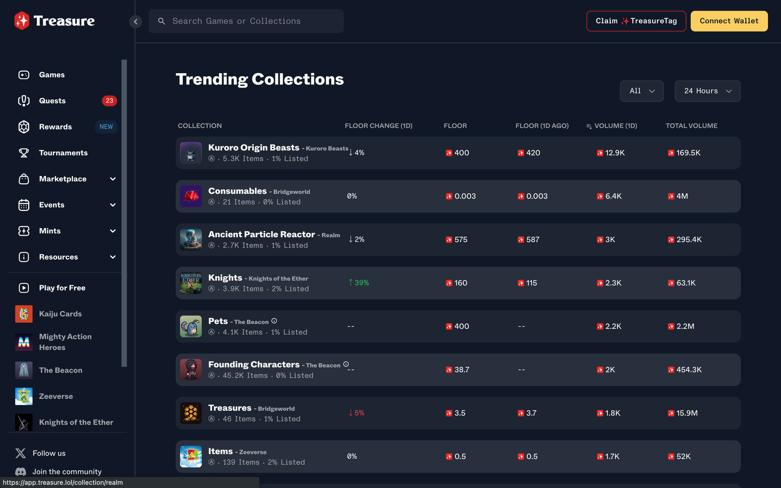Screen dimensions: 781x488
Task: Click the Mints ticket icon
Action: tap(24, 231)
